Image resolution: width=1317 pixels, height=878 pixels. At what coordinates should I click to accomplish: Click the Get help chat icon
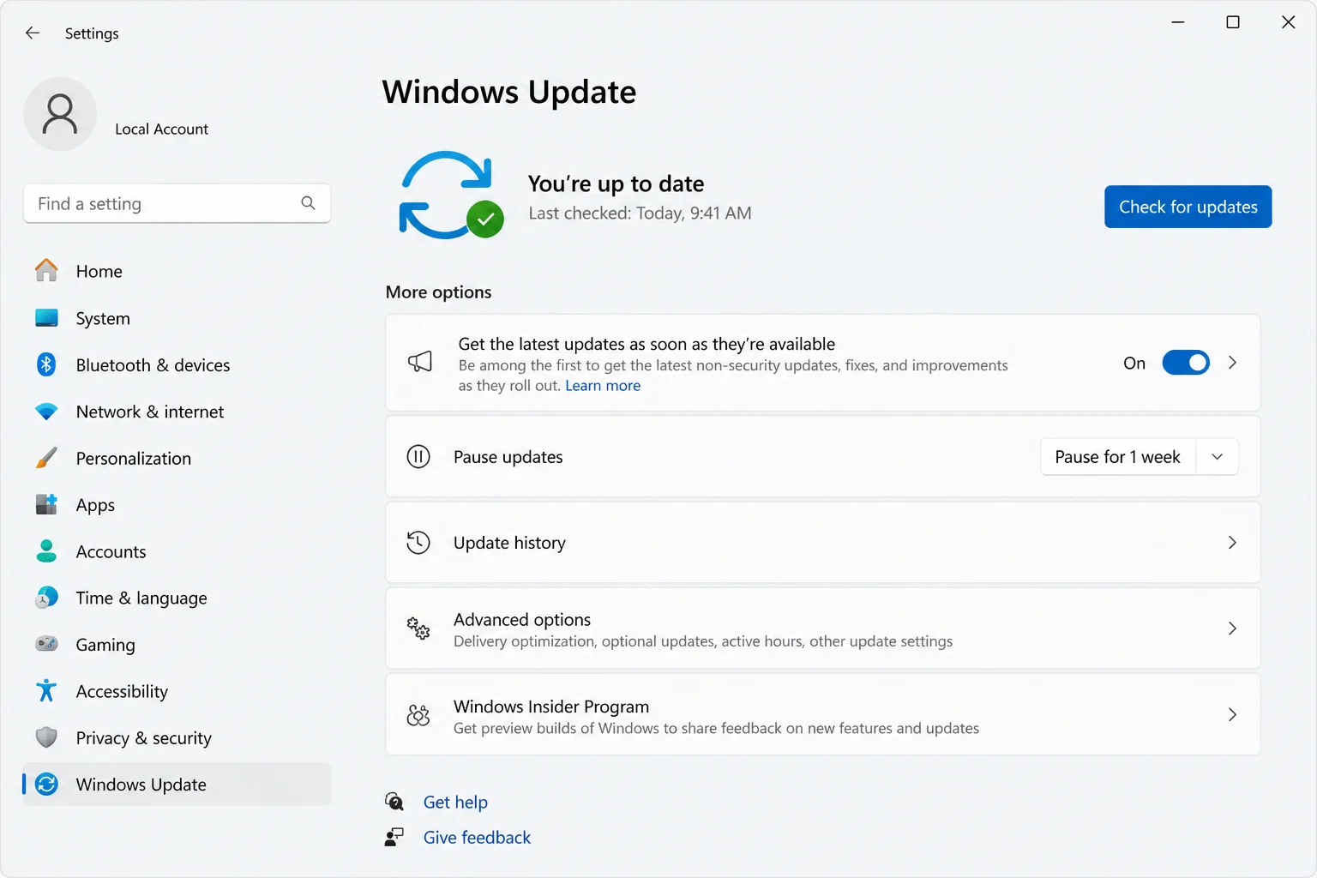pos(394,802)
